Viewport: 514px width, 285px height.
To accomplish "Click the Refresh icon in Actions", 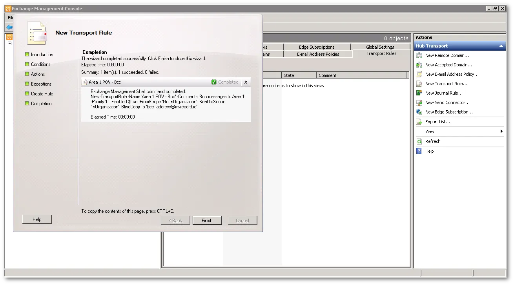I will click(419, 141).
